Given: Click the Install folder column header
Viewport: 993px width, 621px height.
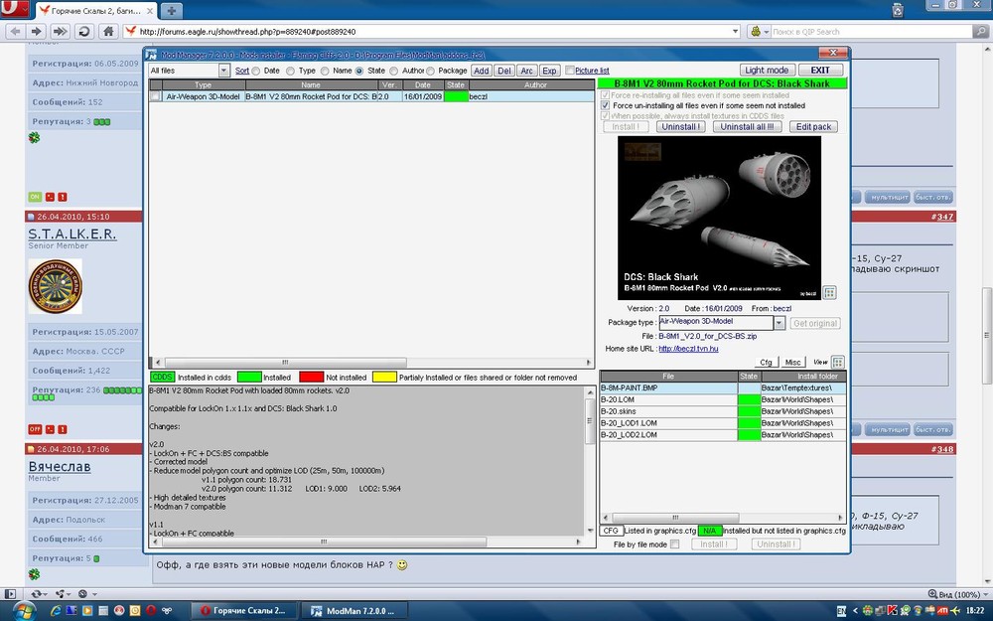Looking at the screenshot, I should [802, 376].
